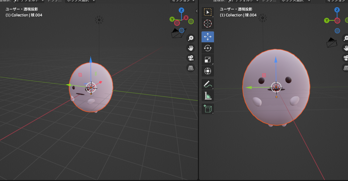Select the Box Select tool in right viewport
348x181 pixels.
point(208,12)
